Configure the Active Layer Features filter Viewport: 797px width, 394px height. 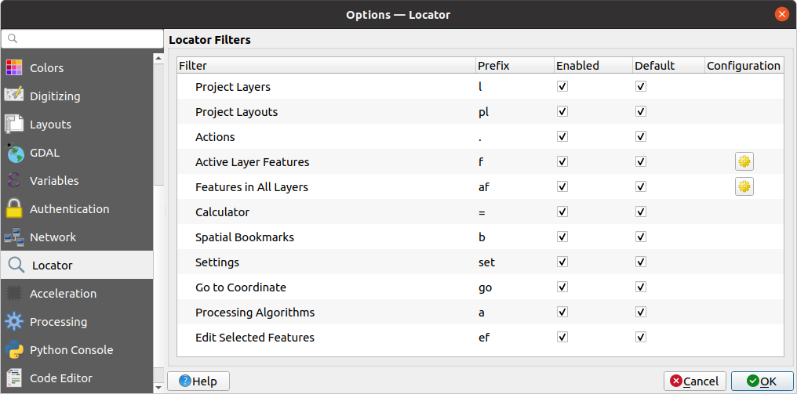(x=744, y=162)
